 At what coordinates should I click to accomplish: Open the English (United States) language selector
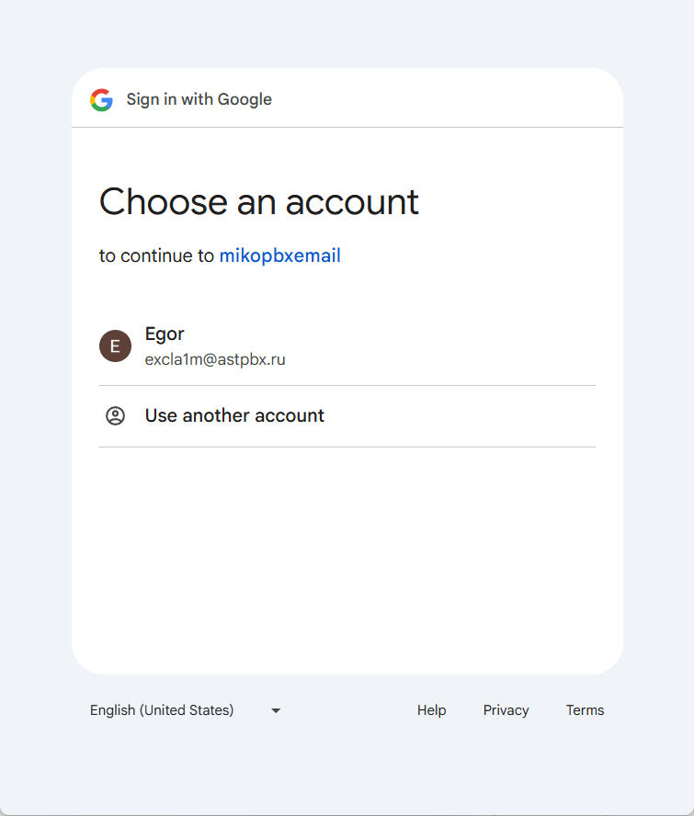pyautogui.click(x=162, y=710)
